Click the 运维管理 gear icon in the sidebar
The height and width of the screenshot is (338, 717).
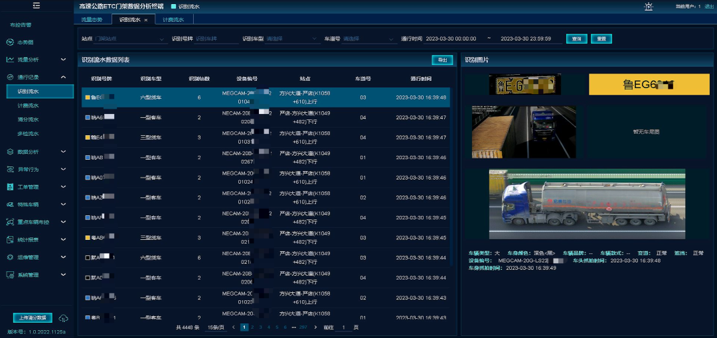tap(10, 257)
